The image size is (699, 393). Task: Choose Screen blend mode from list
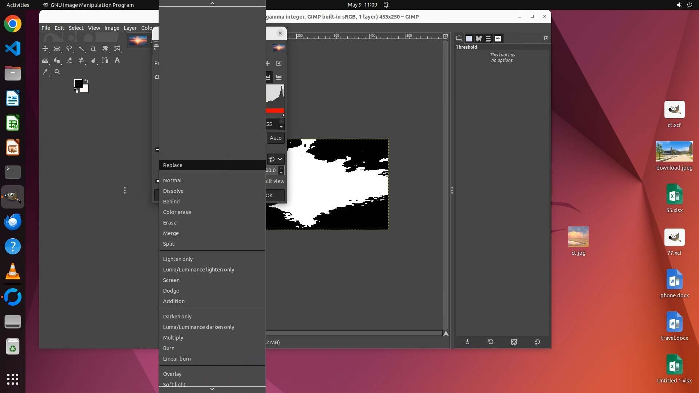[171, 280]
